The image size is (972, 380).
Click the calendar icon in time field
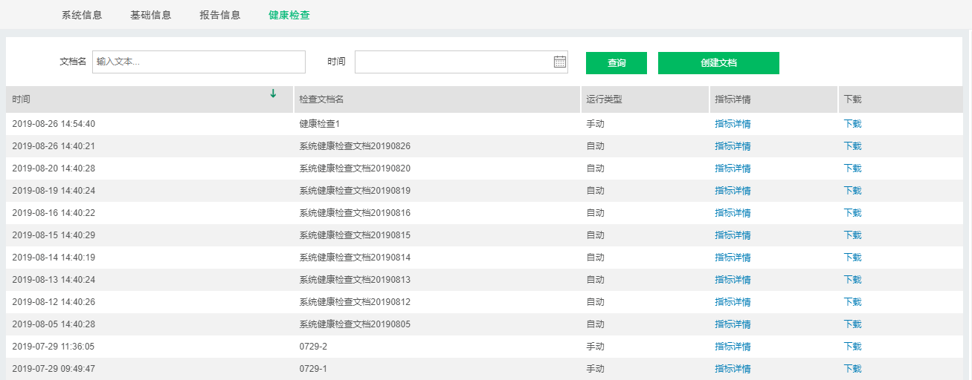(560, 62)
